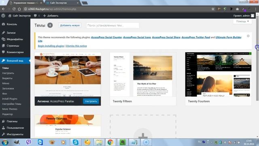Click the Пользователи user icon

(x=3, y=128)
